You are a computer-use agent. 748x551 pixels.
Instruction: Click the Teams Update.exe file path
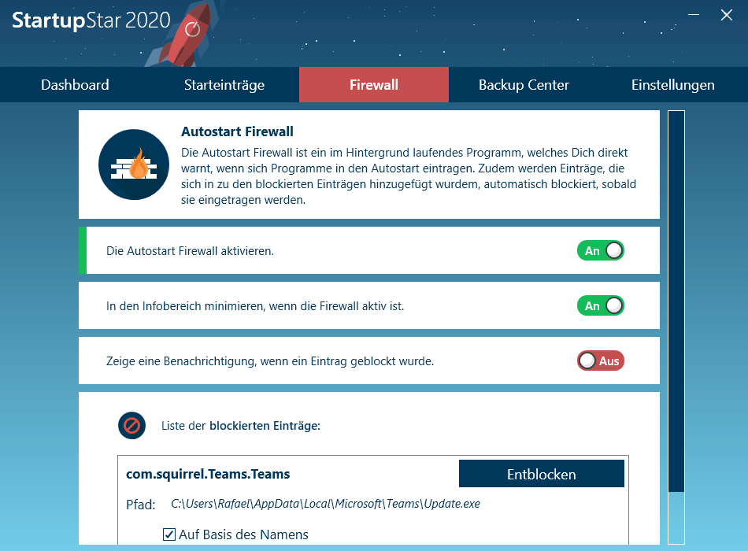pyautogui.click(x=325, y=504)
